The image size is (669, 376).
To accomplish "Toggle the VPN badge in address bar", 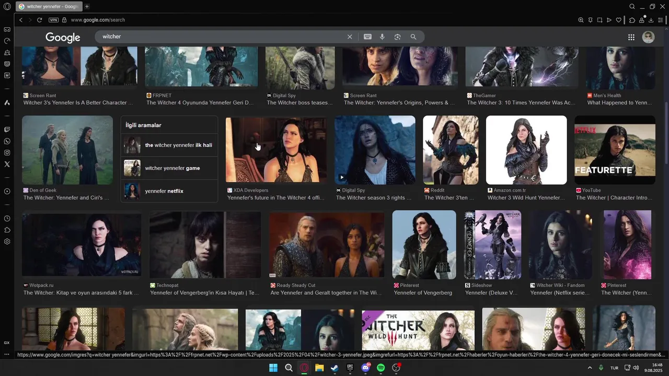I will tap(53, 20).
